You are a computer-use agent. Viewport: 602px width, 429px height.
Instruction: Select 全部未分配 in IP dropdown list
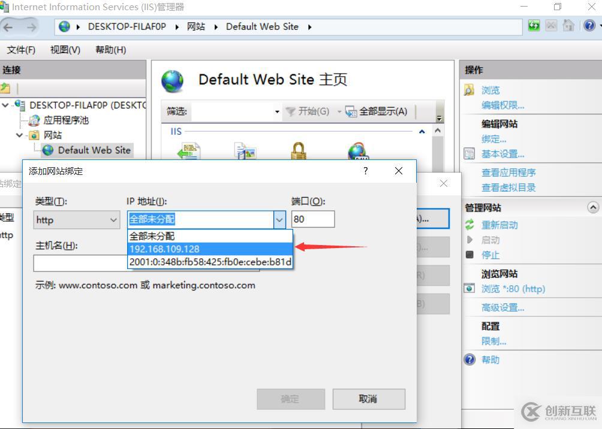[210, 236]
